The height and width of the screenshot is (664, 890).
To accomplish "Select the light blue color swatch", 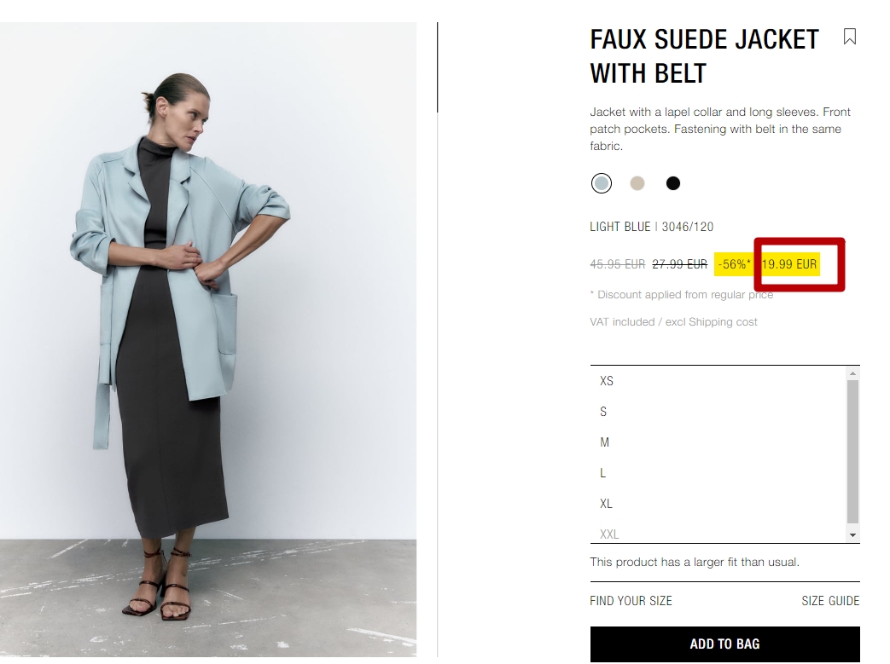I will pos(601,183).
